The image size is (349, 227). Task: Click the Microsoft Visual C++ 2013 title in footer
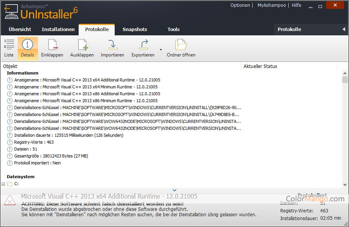tap(109, 196)
